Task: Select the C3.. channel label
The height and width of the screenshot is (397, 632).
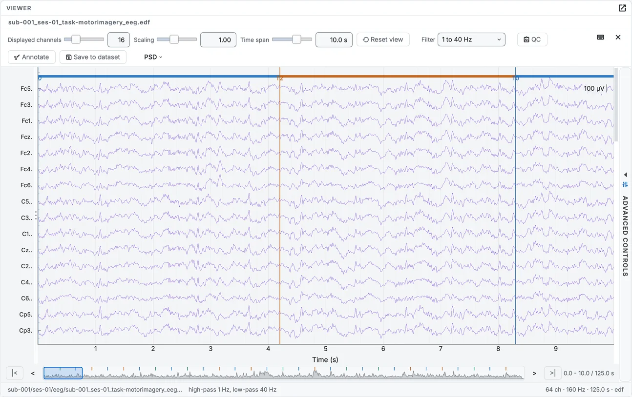Action: click(27, 218)
